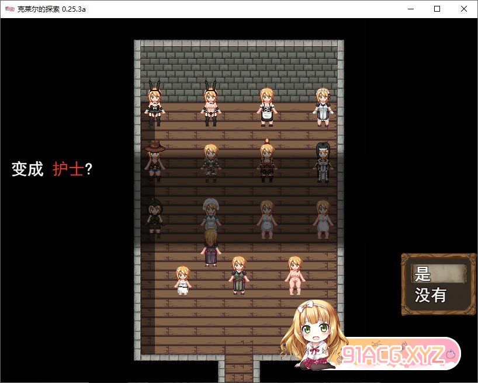Choose the dark-haired character costume
This screenshot has width=478, height=383.
[x=323, y=162]
